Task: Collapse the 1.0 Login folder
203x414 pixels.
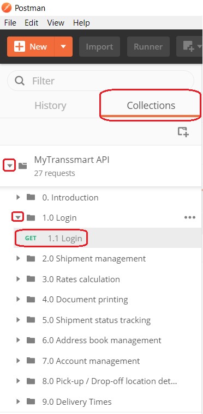Action: click(x=18, y=217)
